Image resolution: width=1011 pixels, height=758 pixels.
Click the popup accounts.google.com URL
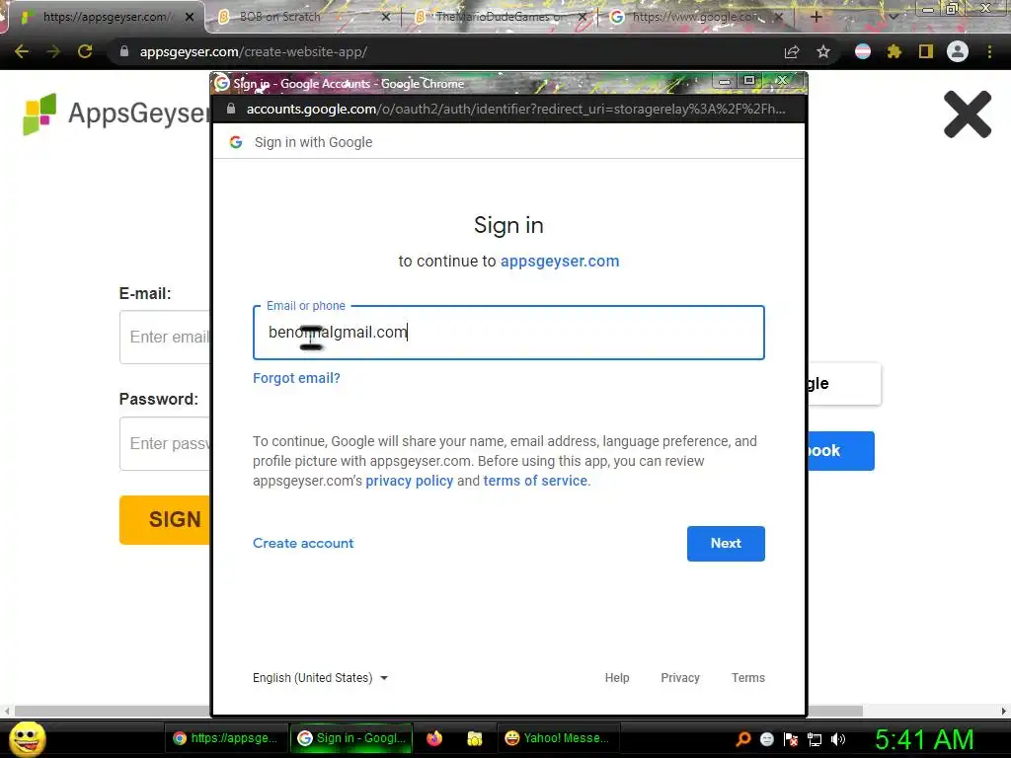[515, 109]
